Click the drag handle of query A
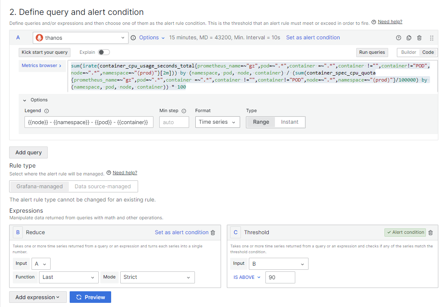Viewport: 440px width, 307px height. (x=432, y=38)
